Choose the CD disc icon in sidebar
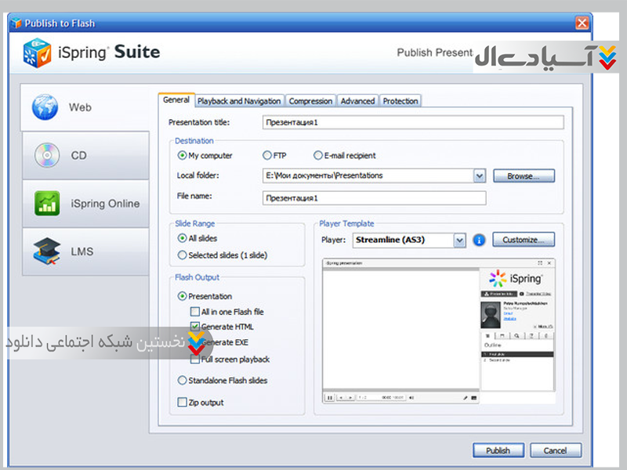The image size is (627, 470). click(x=45, y=155)
